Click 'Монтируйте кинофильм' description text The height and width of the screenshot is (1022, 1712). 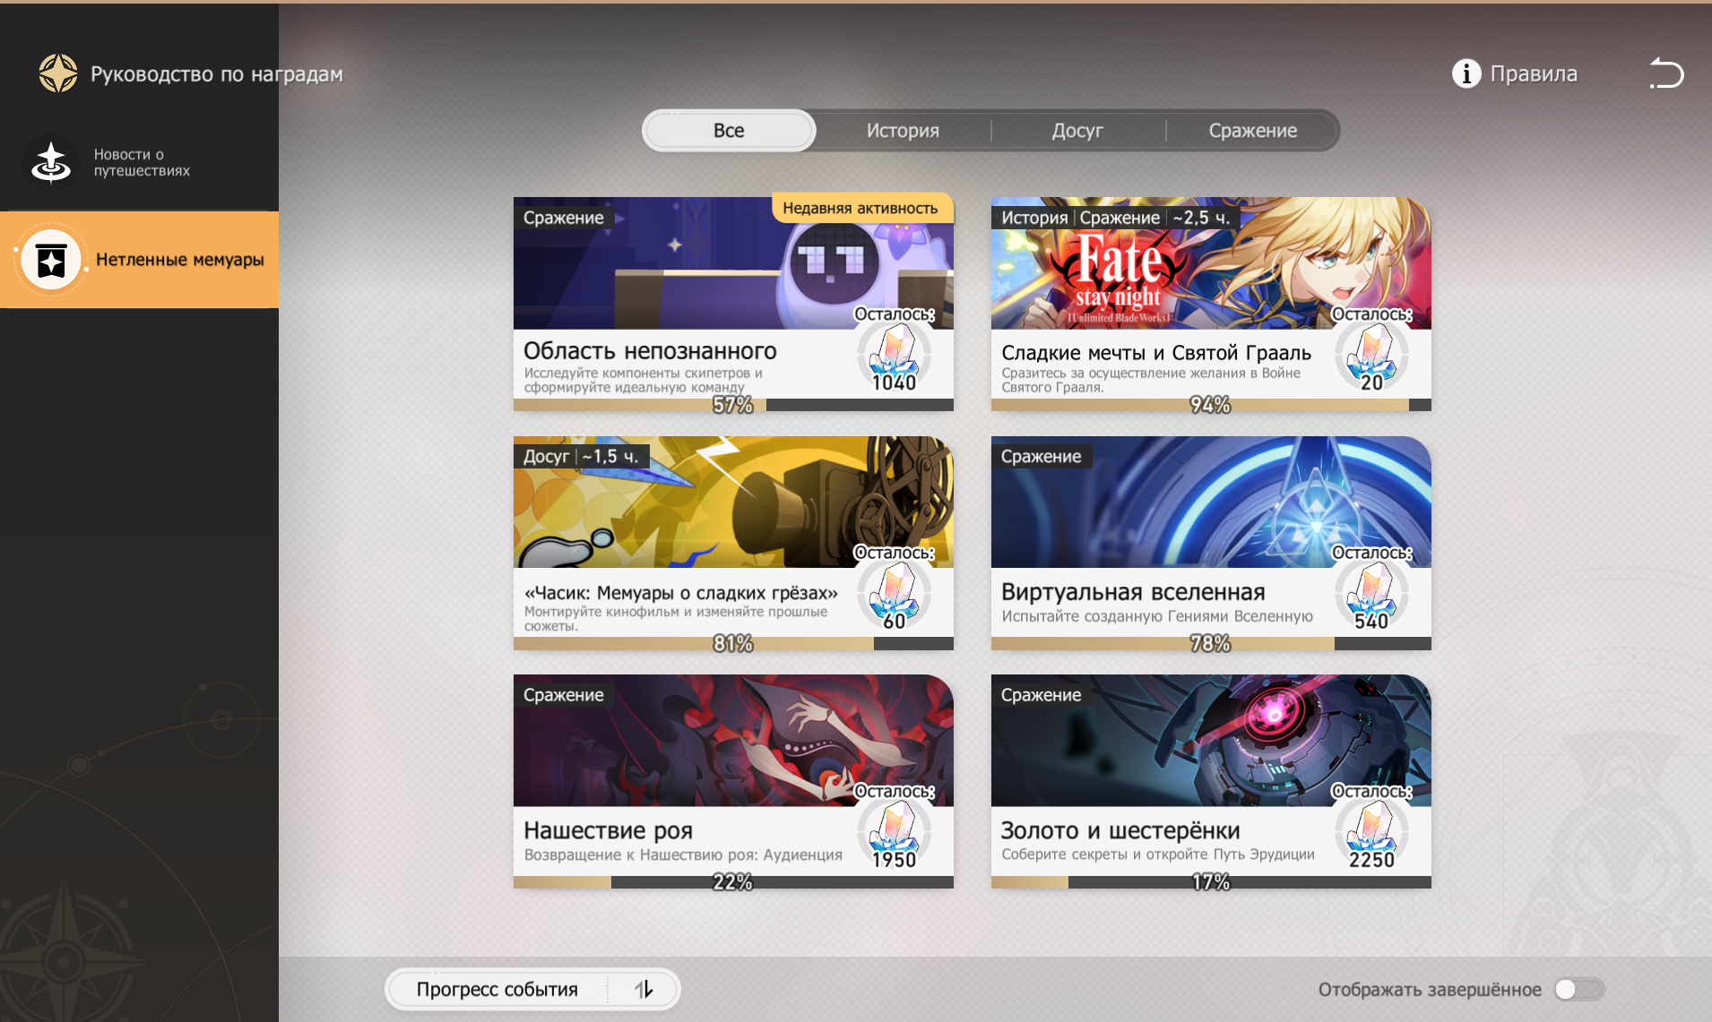(x=676, y=618)
